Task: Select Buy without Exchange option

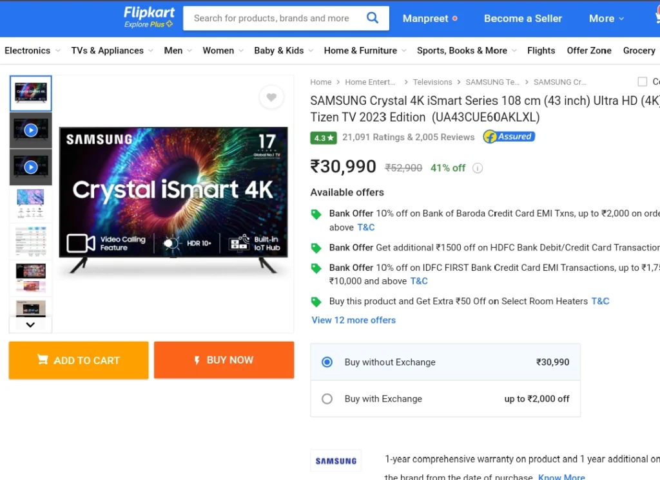Action: tap(445, 362)
